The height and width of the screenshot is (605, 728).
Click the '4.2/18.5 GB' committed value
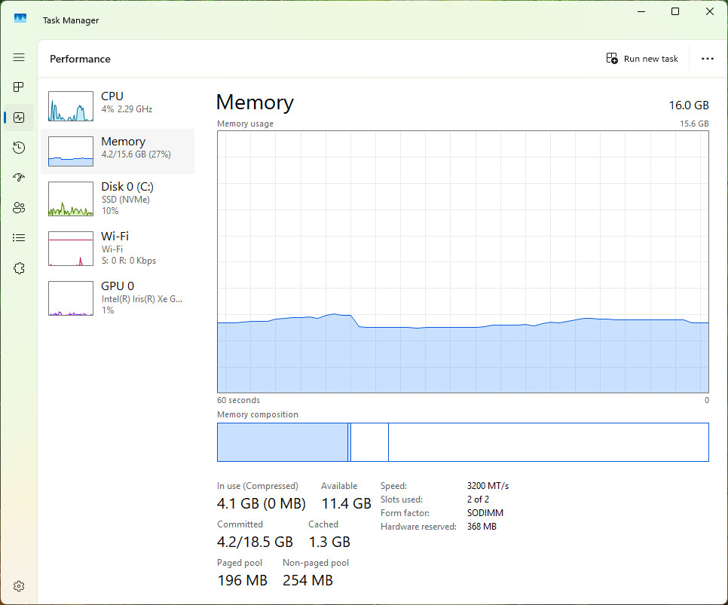click(255, 542)
